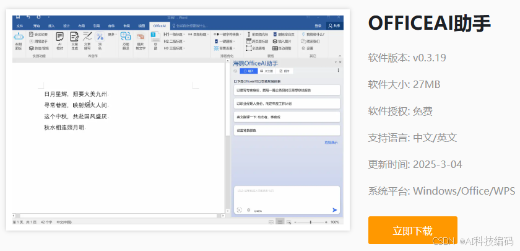
Task: Click the 共享 share button
Action: click(334, 25)
